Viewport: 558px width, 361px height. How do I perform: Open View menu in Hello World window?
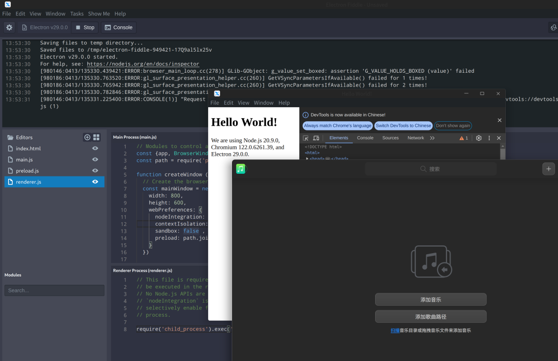(x=243, y=103)
